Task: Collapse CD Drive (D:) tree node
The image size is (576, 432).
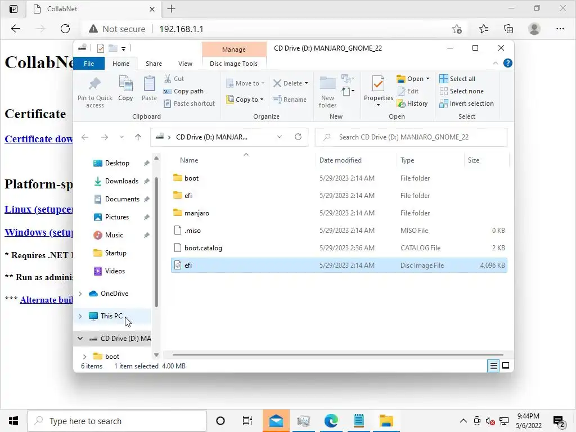Action: 80,338
